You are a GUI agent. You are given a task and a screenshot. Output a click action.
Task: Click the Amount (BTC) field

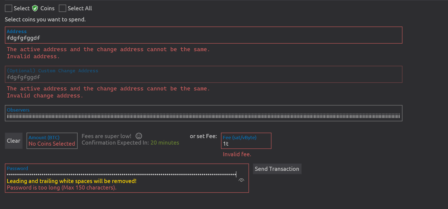coord(52,141)
